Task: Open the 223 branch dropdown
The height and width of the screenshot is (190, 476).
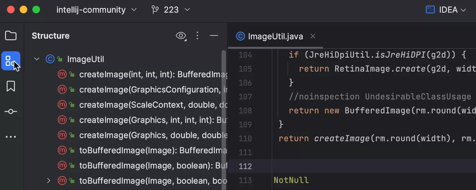Action: pos(171,10)
